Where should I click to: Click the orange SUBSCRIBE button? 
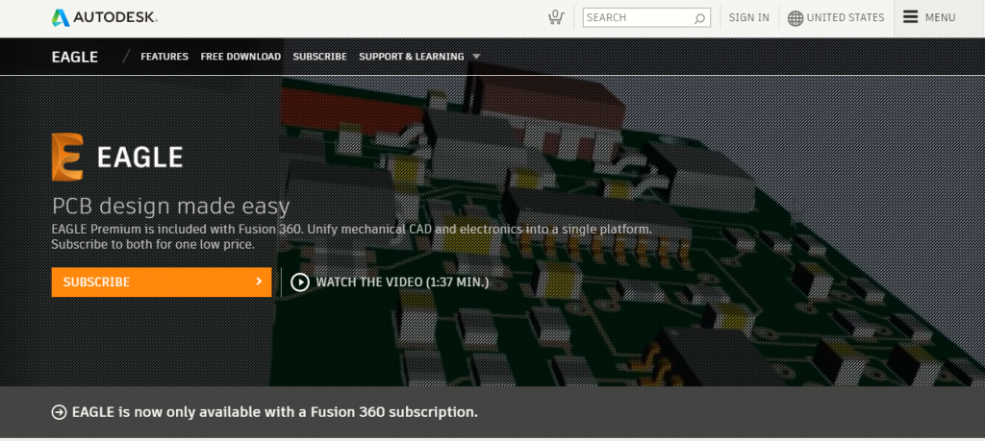click(162, 282)
